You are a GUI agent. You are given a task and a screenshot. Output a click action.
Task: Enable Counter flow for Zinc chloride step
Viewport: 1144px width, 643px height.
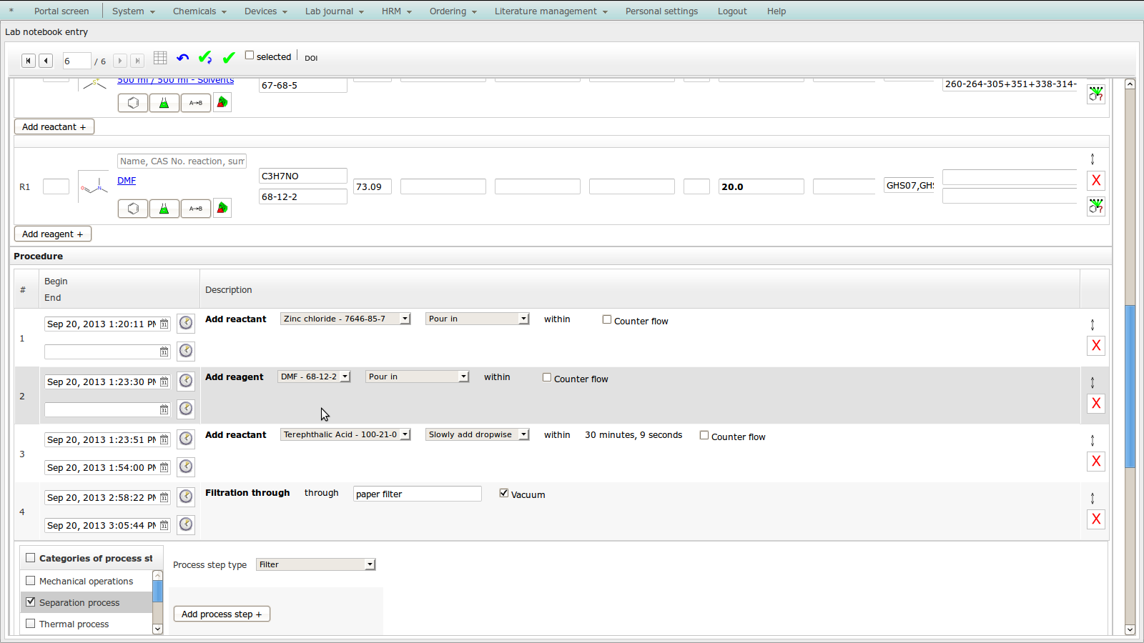pos(607,320)
